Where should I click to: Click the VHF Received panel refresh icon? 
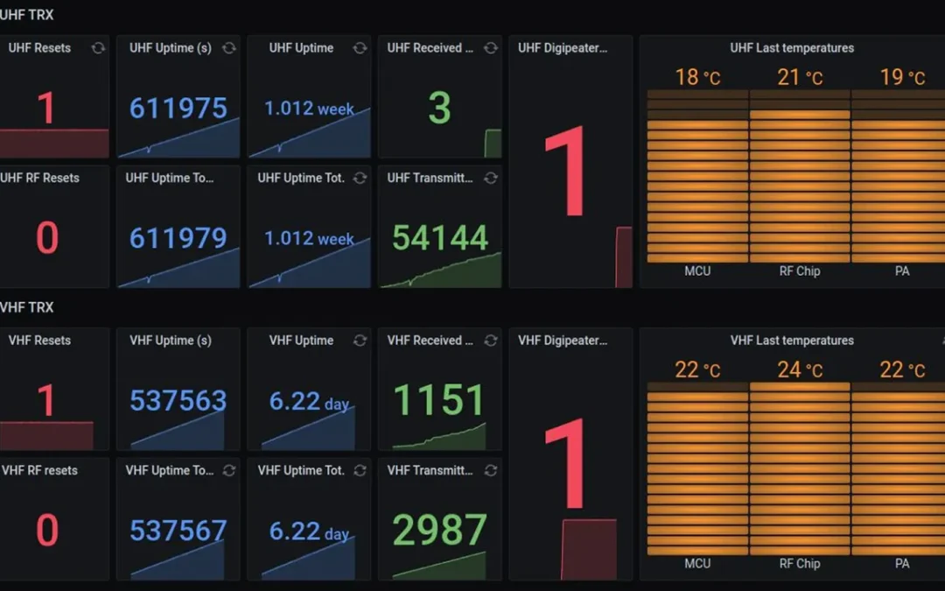[x=491, y=341]
